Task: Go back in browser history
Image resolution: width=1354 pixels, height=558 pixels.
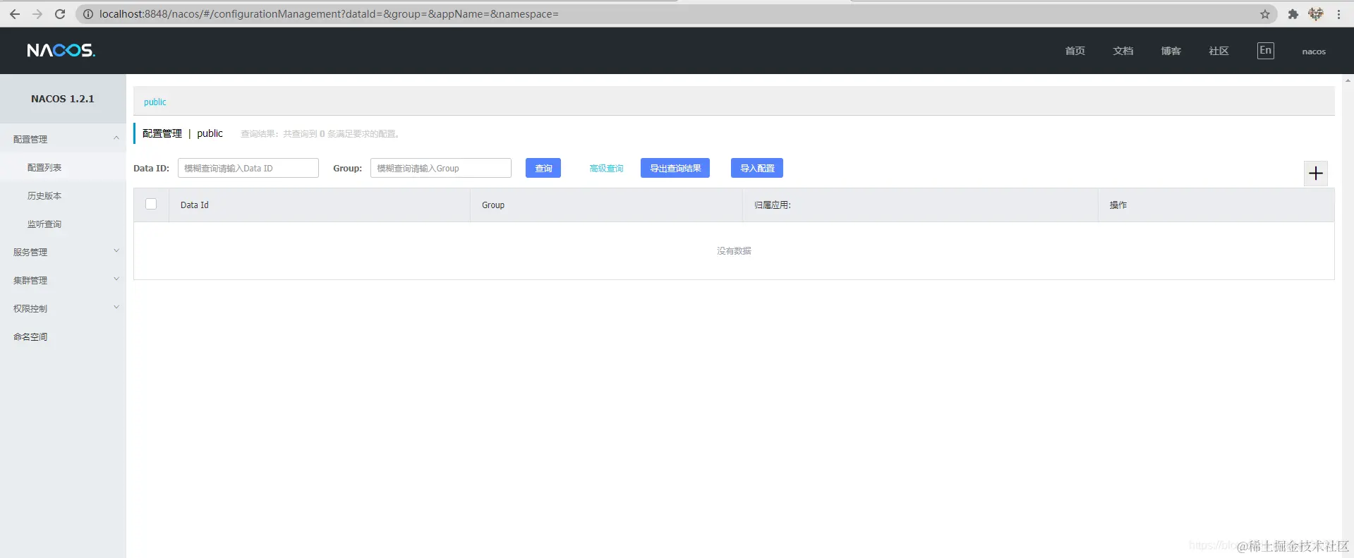Action: [15, 14]
